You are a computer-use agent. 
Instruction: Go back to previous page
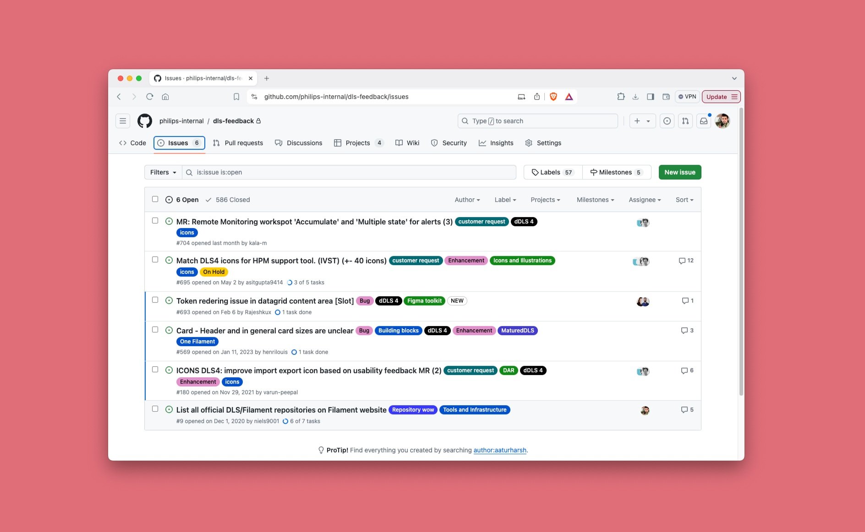[x=119, y=97]
